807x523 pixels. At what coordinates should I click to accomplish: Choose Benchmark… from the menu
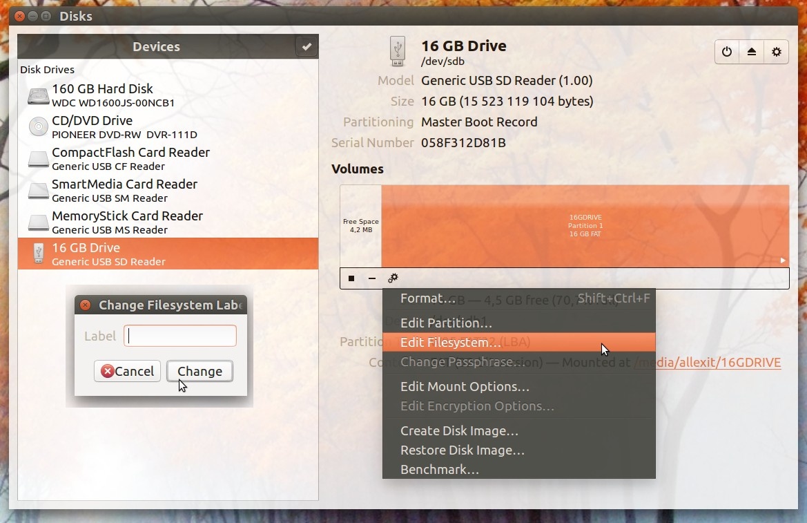click(x=519, y=469)
